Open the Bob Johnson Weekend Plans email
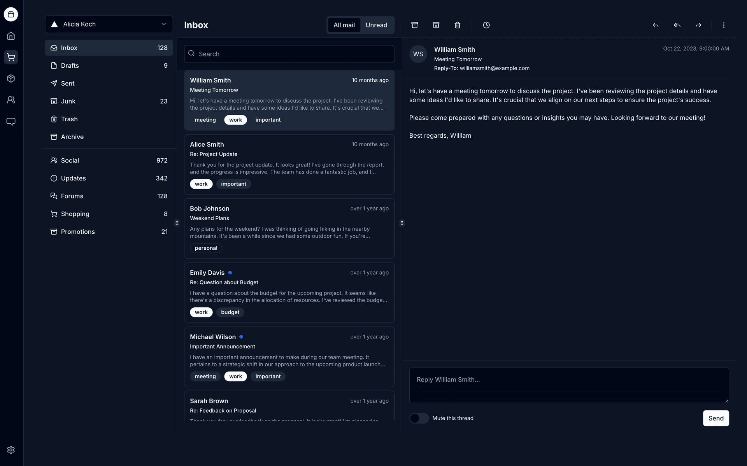Image resolution: width=747 pixels, height=466 pixels. [289, 228]
